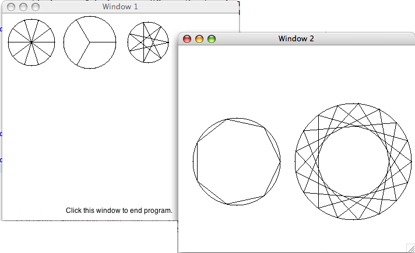Click Window 1's gray zoom button
Screen dimensions: 415x253
(x=36, y=7)
